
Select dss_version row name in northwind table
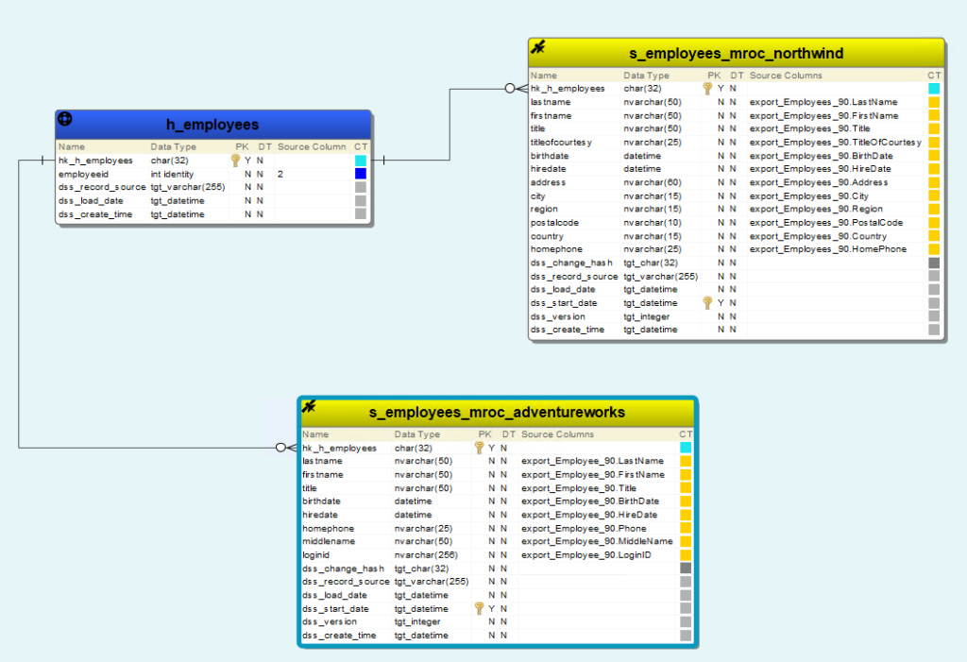pyautogui.click(x=557, y=316)
